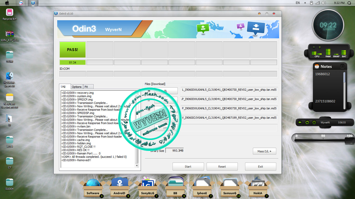
Task: Select the S3Rx_4.0_UC WinRAR archive icon
Action: coord(10,36)
